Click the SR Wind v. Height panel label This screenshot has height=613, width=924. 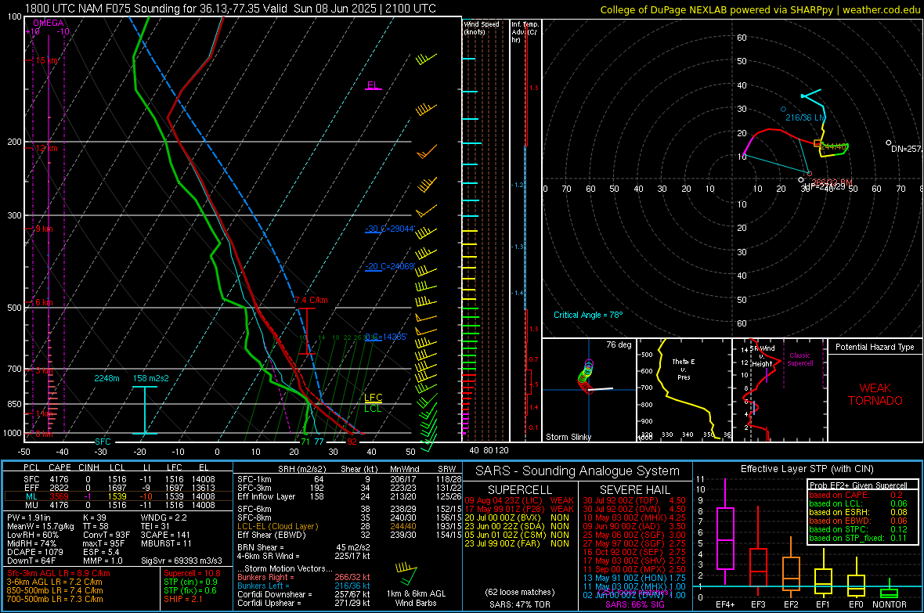pos(761,356)
